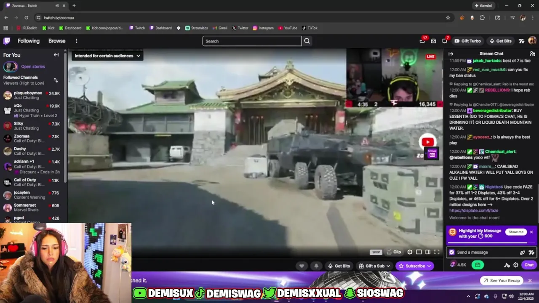Enter fullscreen on the video player

click(x=437, y=252)
